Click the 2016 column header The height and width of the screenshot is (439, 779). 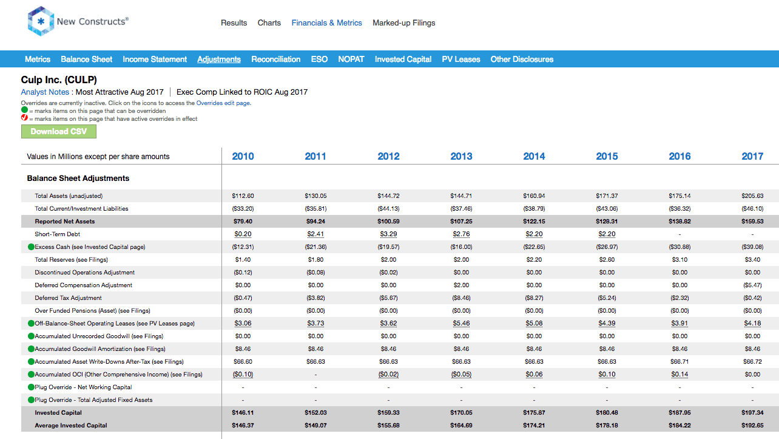click(680, 156)
